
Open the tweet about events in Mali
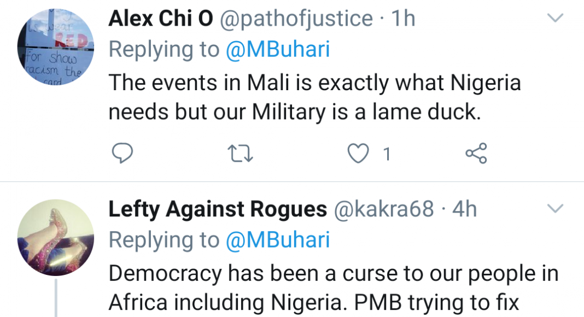[314, 97]
